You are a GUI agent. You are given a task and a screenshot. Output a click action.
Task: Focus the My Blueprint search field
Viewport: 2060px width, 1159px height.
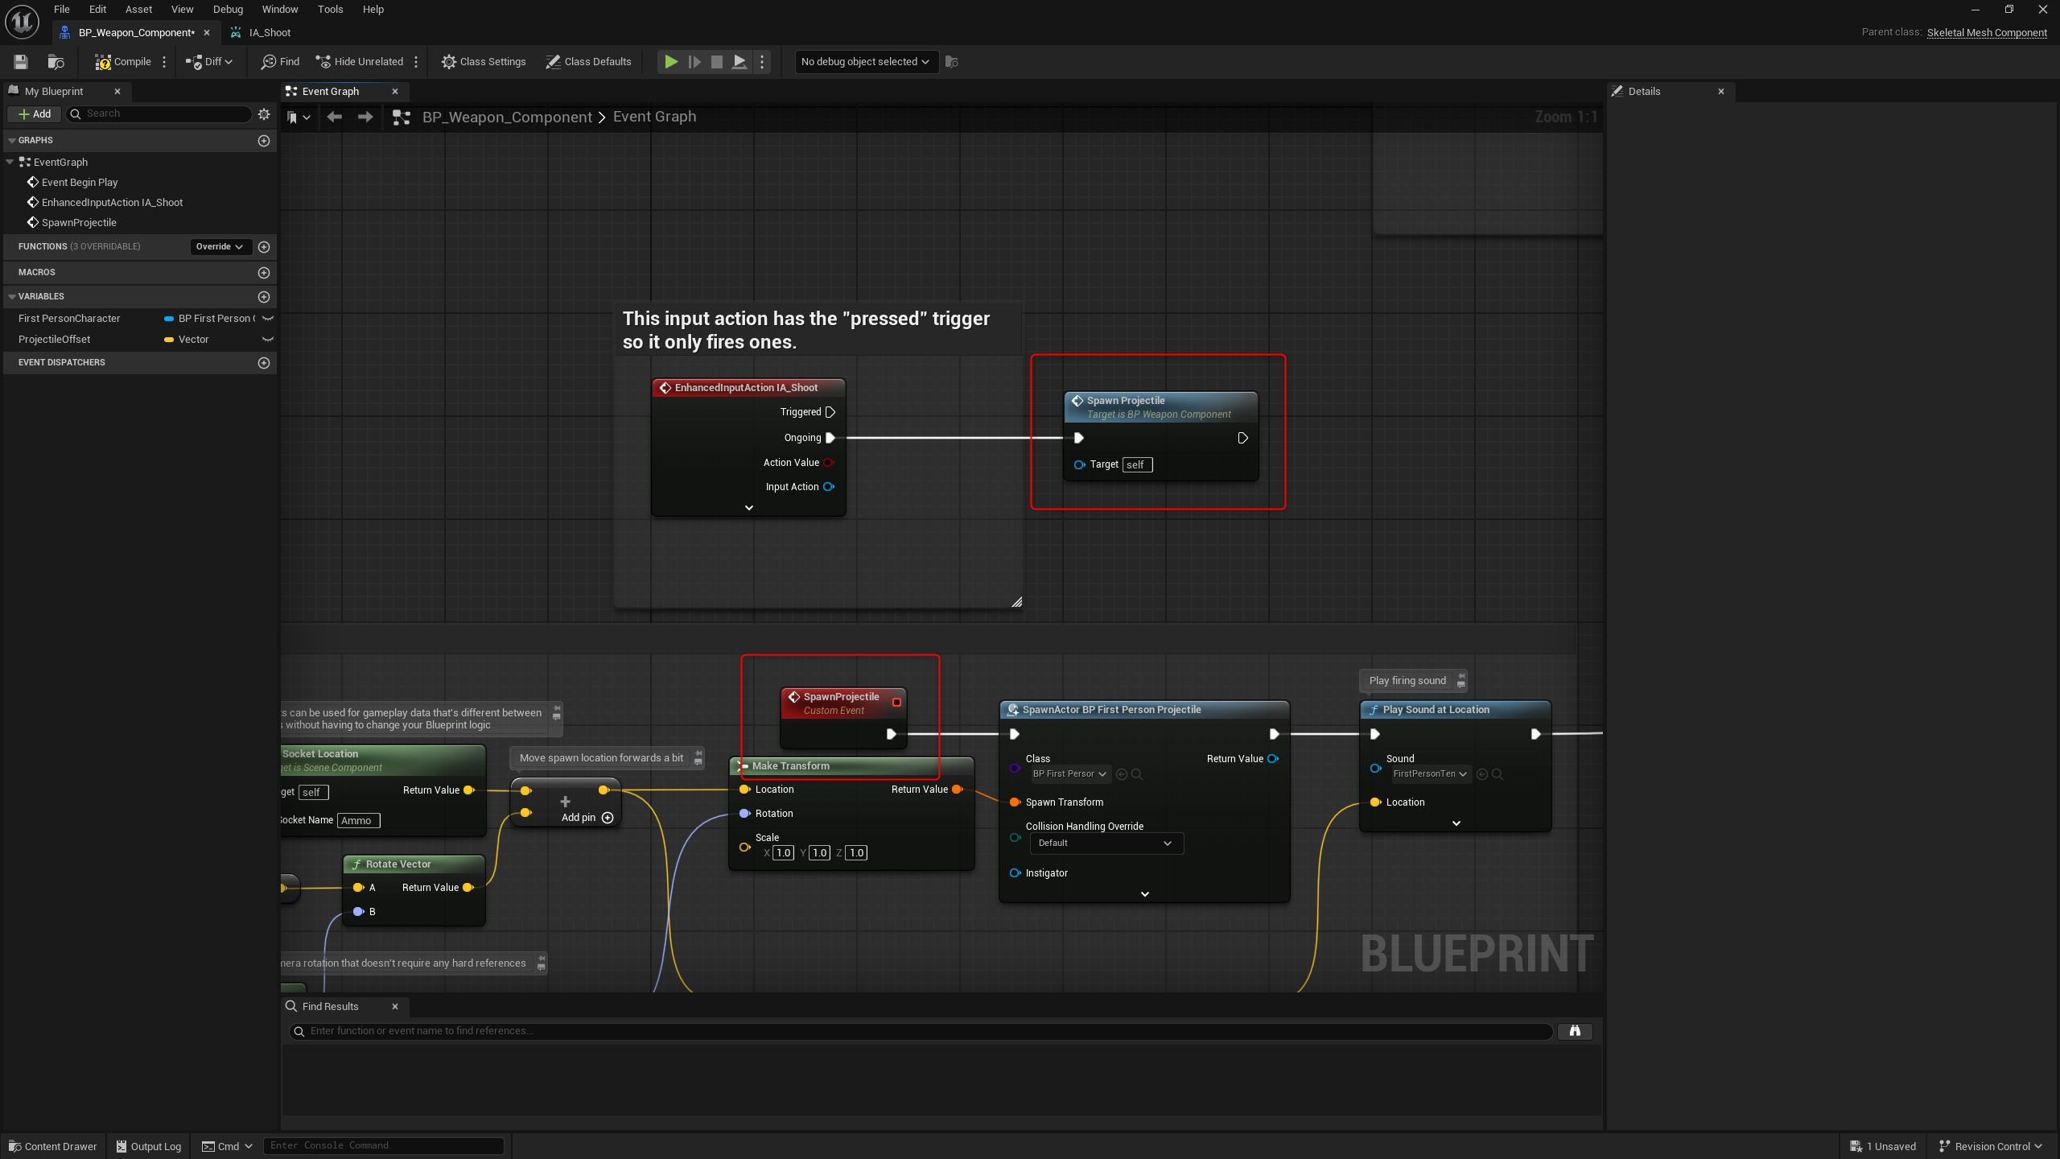point(161,113)
